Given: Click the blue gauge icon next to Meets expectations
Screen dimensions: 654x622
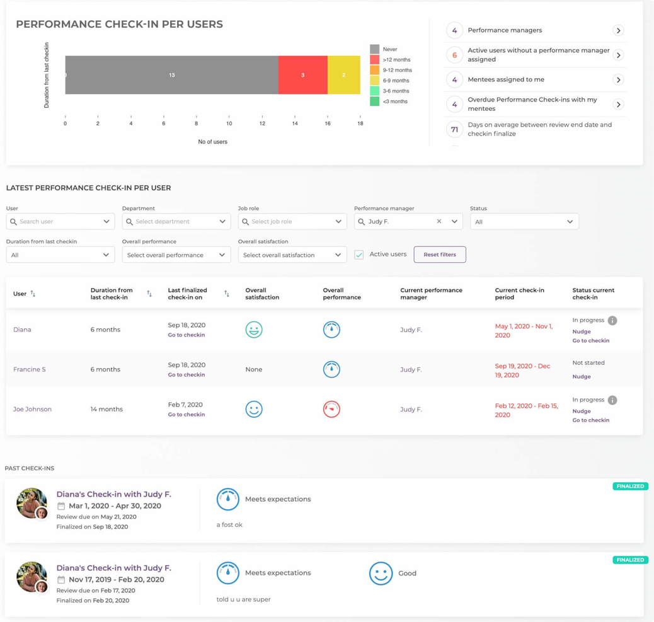Looking at the screenshot, I should pyautogui.click(x=227, y=572).
